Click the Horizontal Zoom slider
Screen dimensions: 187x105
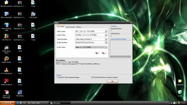120,31
